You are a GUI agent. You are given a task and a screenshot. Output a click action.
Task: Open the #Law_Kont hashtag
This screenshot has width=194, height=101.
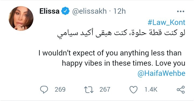click(167, 23)
